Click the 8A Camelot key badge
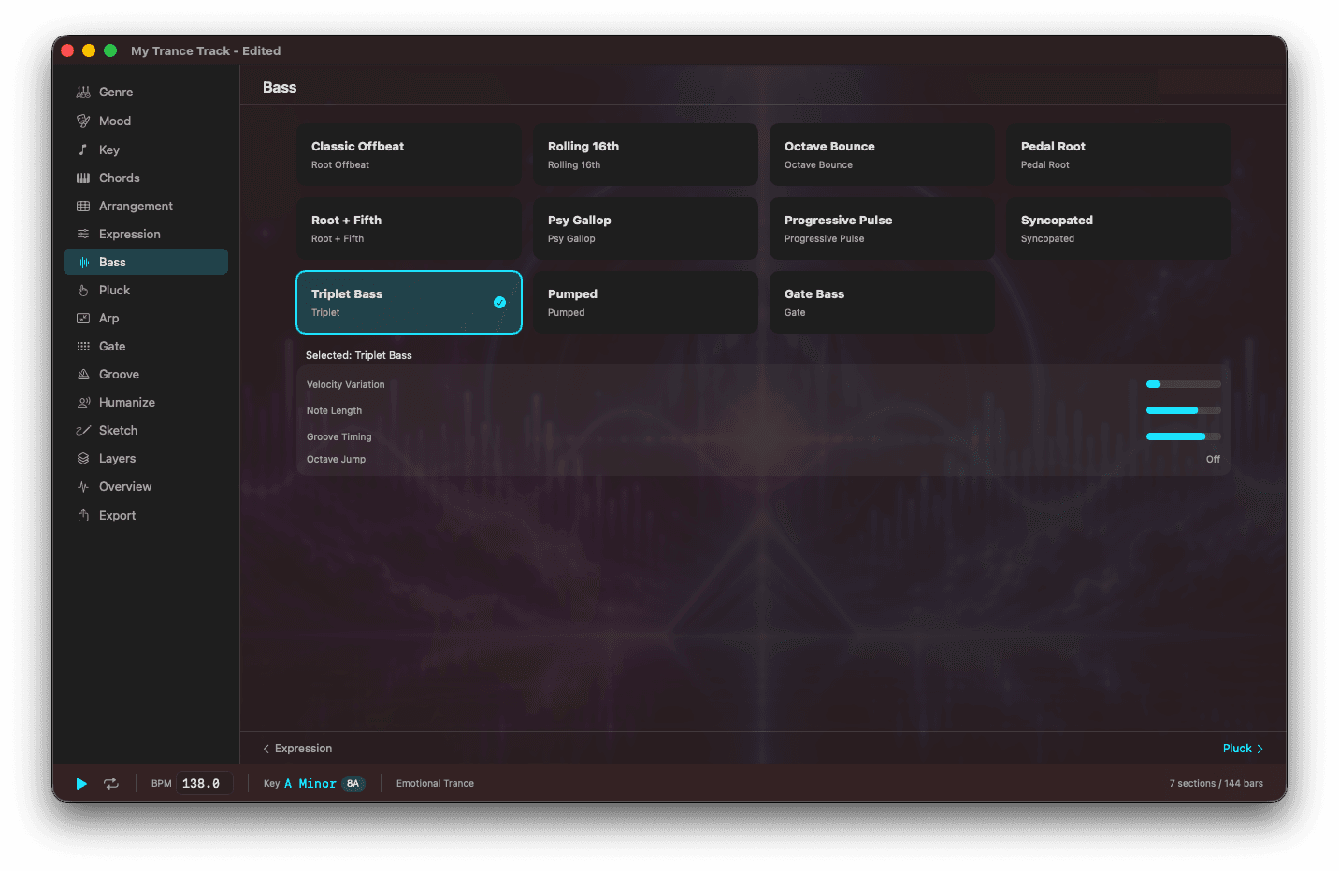 (x=353, y=784)
